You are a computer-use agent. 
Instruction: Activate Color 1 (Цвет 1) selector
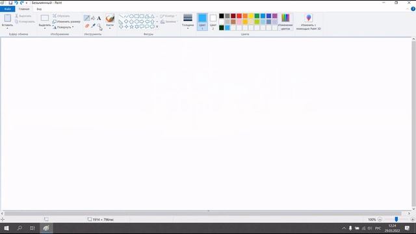(202, 21)
